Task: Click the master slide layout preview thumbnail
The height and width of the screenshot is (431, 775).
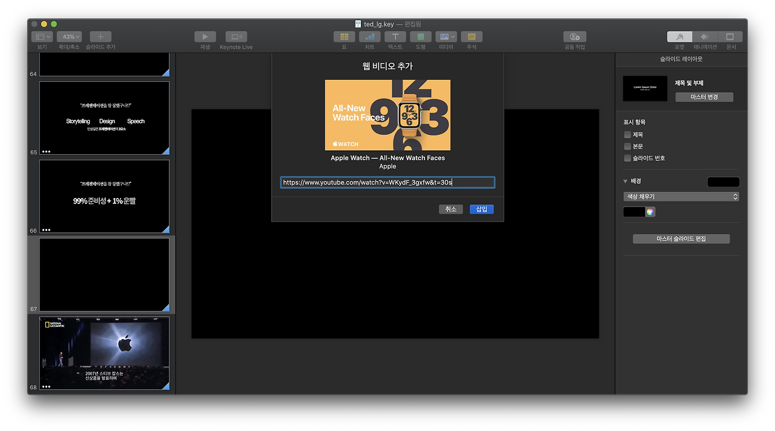Action: (645, 88)
